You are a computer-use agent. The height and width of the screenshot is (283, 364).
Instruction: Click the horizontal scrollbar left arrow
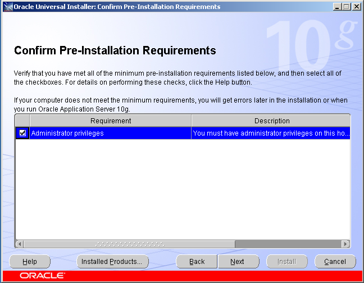(x=20, y=244)
